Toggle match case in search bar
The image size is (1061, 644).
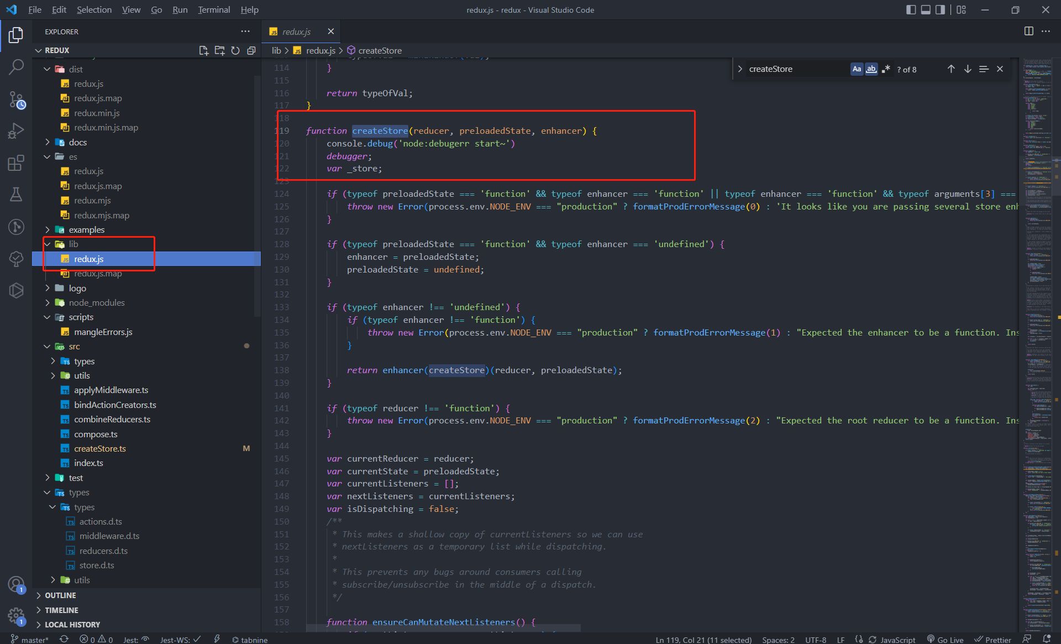click(857, 69)
